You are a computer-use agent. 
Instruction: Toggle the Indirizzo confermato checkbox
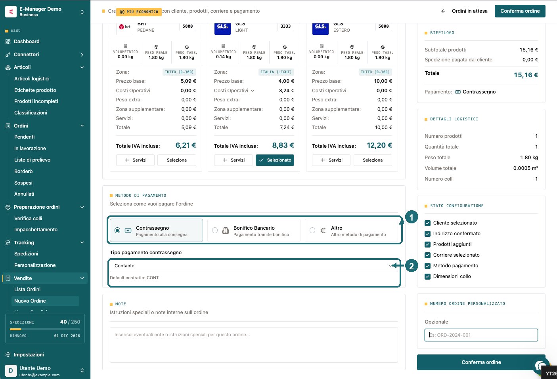(x=427, y=234)
